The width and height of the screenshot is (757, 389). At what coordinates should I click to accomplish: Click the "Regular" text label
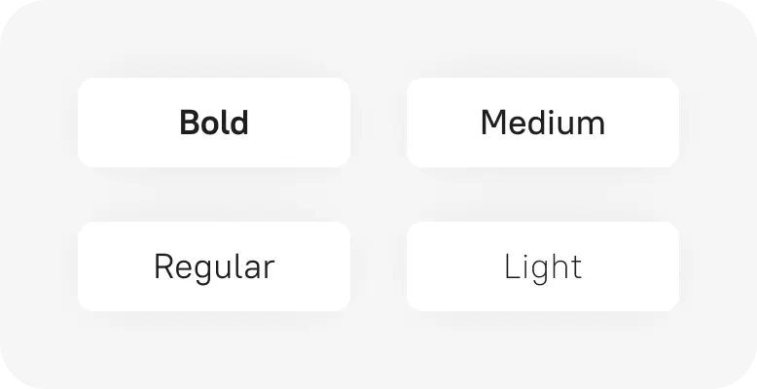[214, 267]
